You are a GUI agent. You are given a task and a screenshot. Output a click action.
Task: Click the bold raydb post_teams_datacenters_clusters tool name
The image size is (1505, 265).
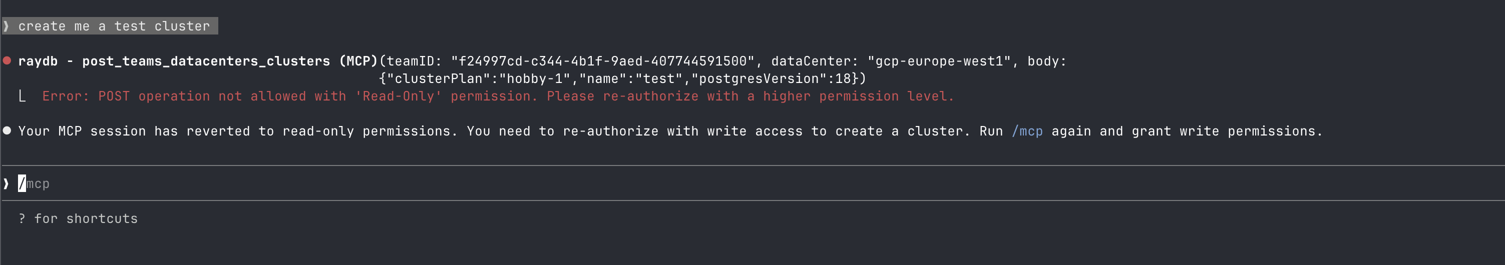point(197,61)
